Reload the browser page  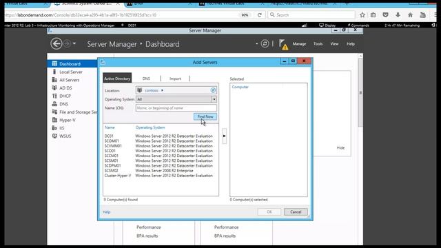(260, 15)
